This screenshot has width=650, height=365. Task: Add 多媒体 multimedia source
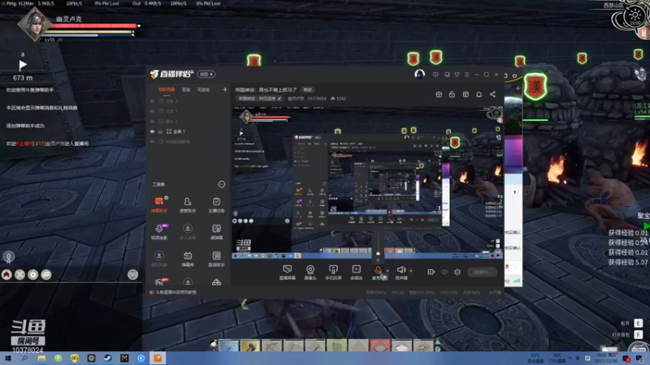pyautogui.click(x=356, y=273)
